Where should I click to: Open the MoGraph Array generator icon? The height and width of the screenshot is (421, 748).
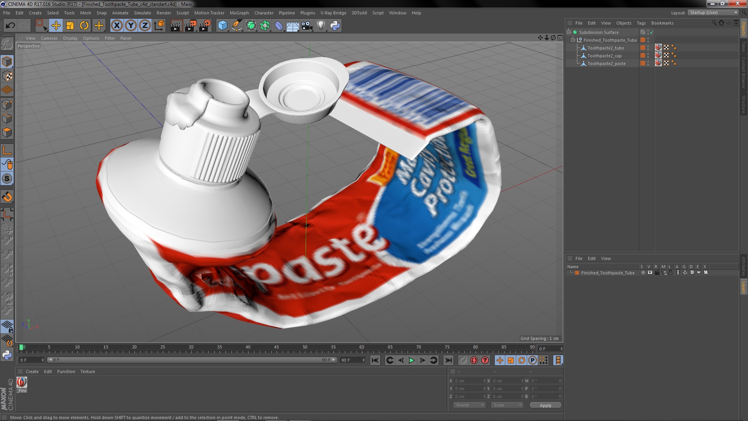(x=265, y=26)
